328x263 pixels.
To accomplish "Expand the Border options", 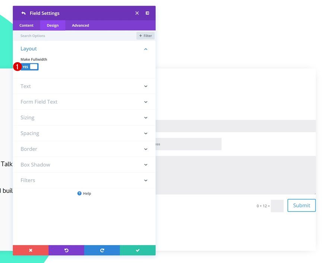I will click(x=145, y=149).
